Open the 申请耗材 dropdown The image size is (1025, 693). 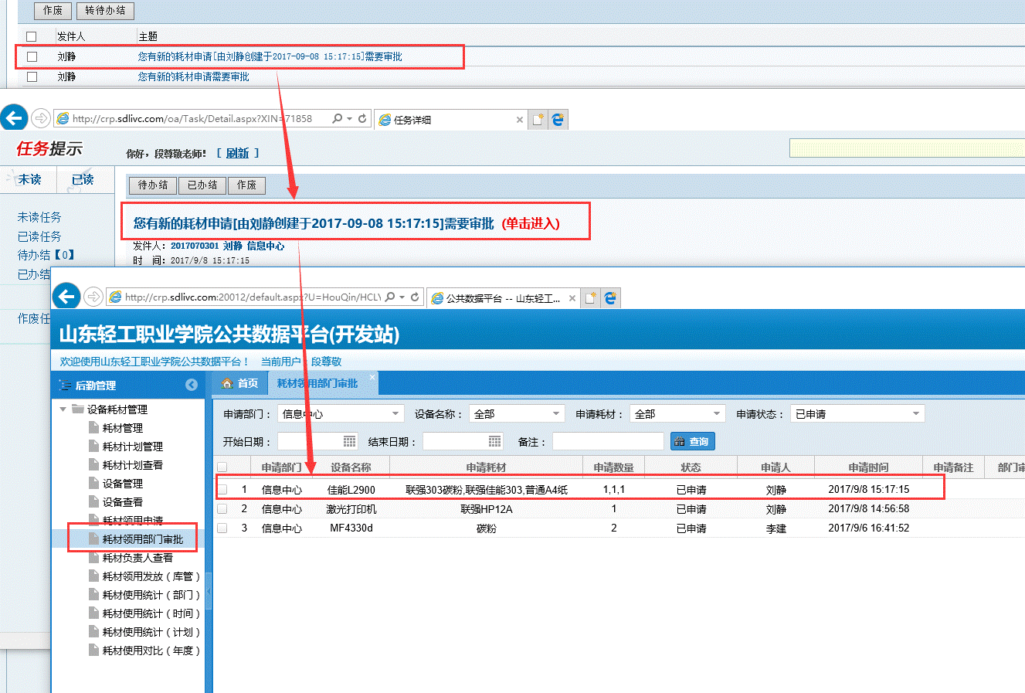(717, 414)
